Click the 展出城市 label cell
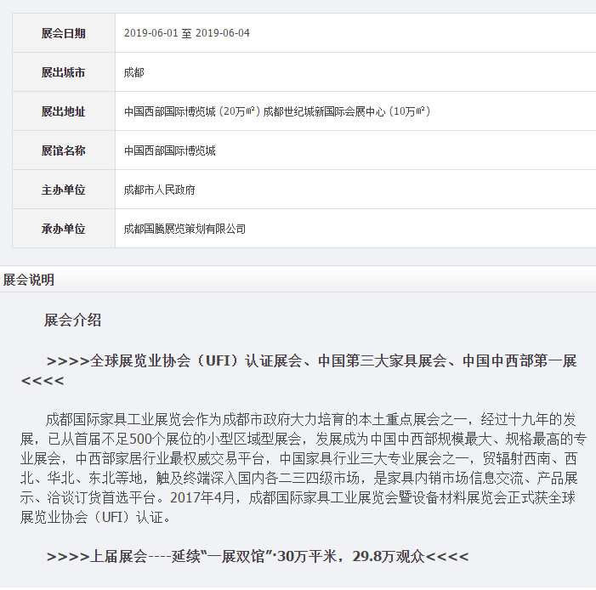The height and width of the screenshot is (590, 596). pyautogui.click(x=64, y=72)
